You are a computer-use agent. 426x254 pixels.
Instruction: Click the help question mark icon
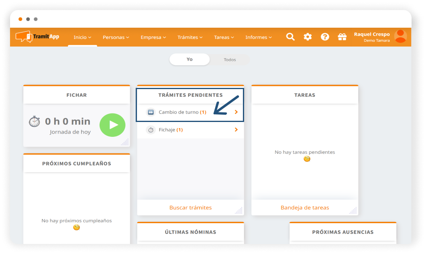pyautogui.click(x=325, y=37)
